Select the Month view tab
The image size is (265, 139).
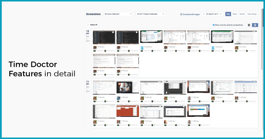(242, 14)
